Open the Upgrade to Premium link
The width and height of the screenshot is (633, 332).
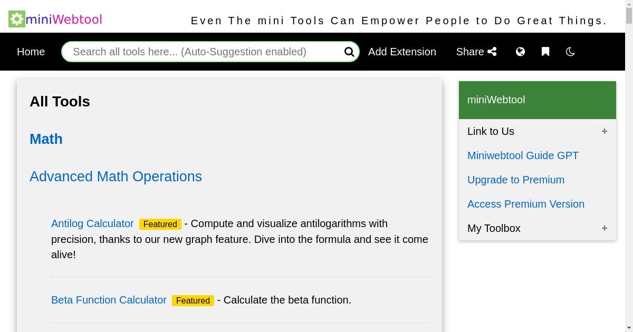(x=516, y=180)
